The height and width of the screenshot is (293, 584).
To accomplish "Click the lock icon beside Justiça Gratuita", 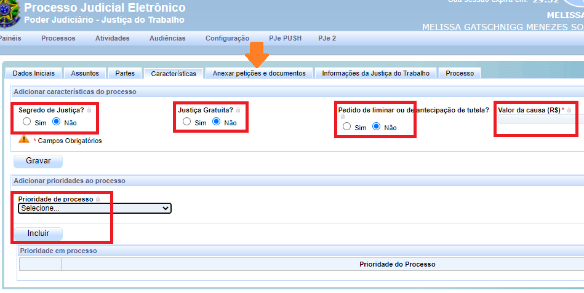I will (x=238, y=110).
